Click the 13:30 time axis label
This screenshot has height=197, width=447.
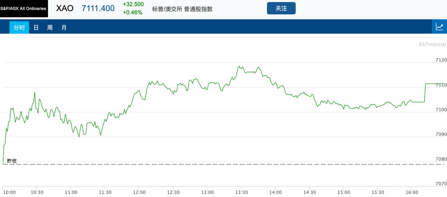click(242, 192)
